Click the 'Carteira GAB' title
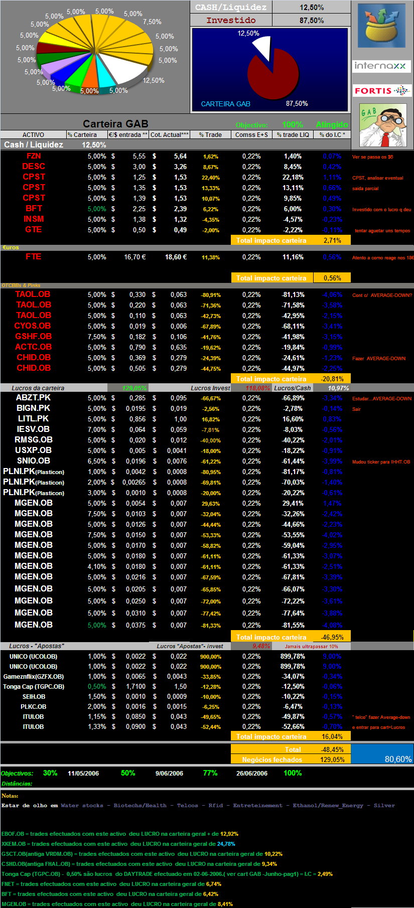Screen dimensions: 414x908 tap(115, 124)
